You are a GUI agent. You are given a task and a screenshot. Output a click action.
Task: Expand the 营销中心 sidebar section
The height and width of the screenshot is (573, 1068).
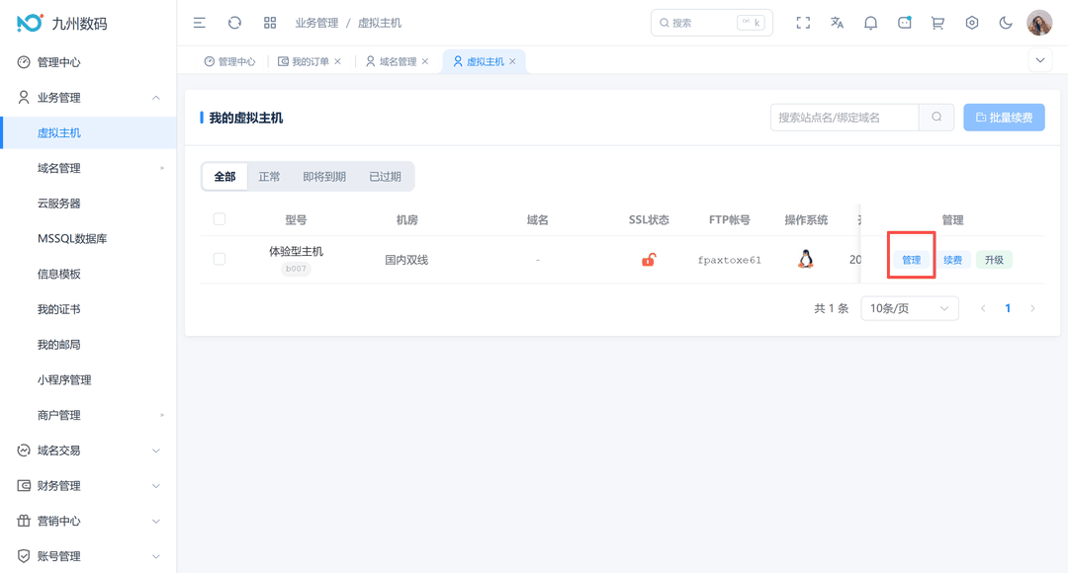pyautogui.click(x=156, y=522)
